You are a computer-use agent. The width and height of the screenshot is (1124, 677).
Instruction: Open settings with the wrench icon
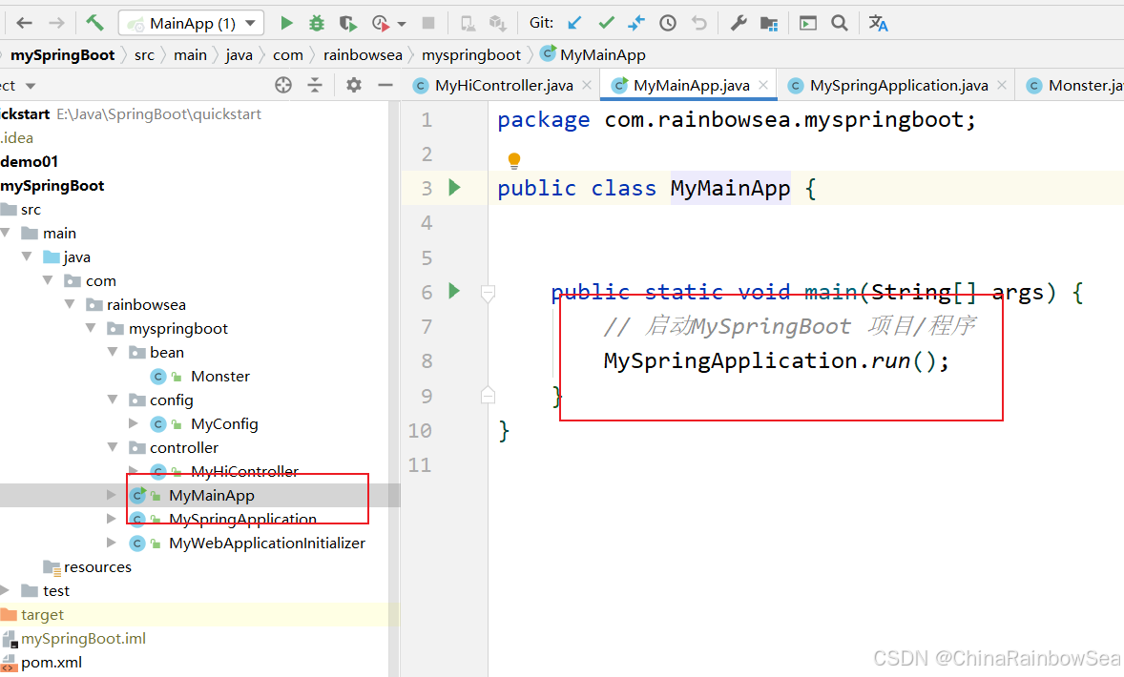click(738, 23)
